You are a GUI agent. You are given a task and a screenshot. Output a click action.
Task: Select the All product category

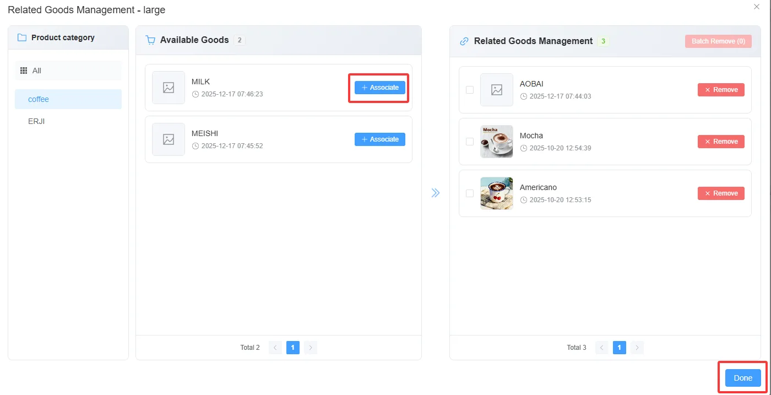coord(68,71)
